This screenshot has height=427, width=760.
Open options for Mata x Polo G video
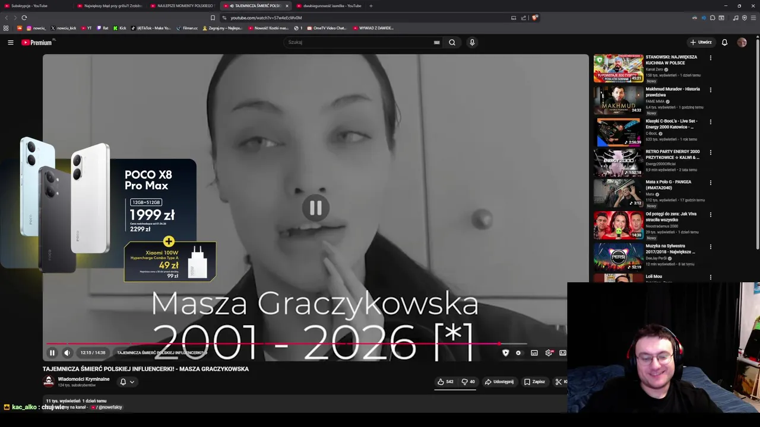[x=710, y=183]
